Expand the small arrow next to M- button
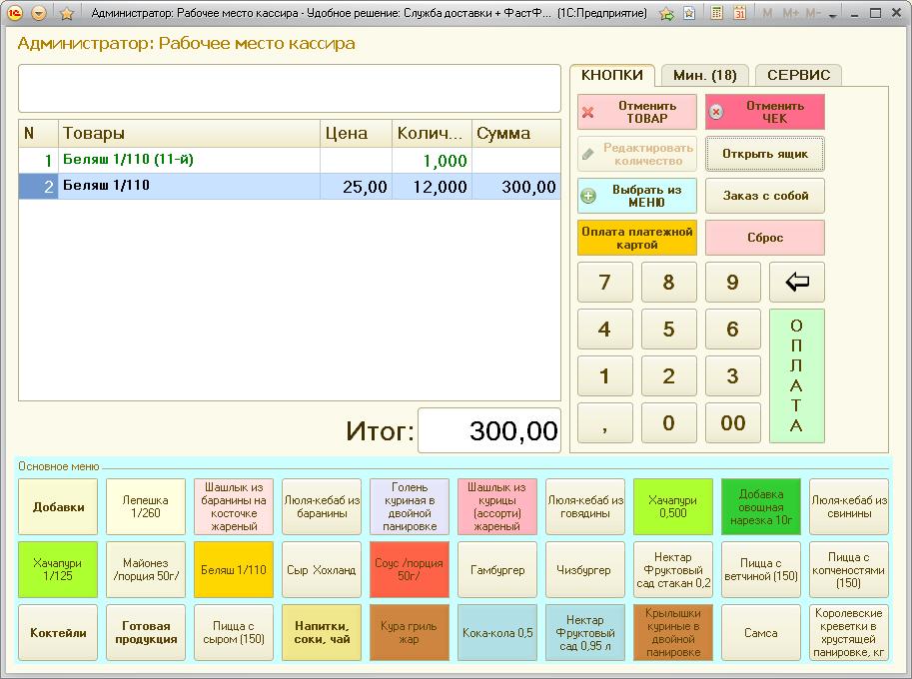Image resolution: width=912 pixels, height=679 pixels. click(832, 15)
